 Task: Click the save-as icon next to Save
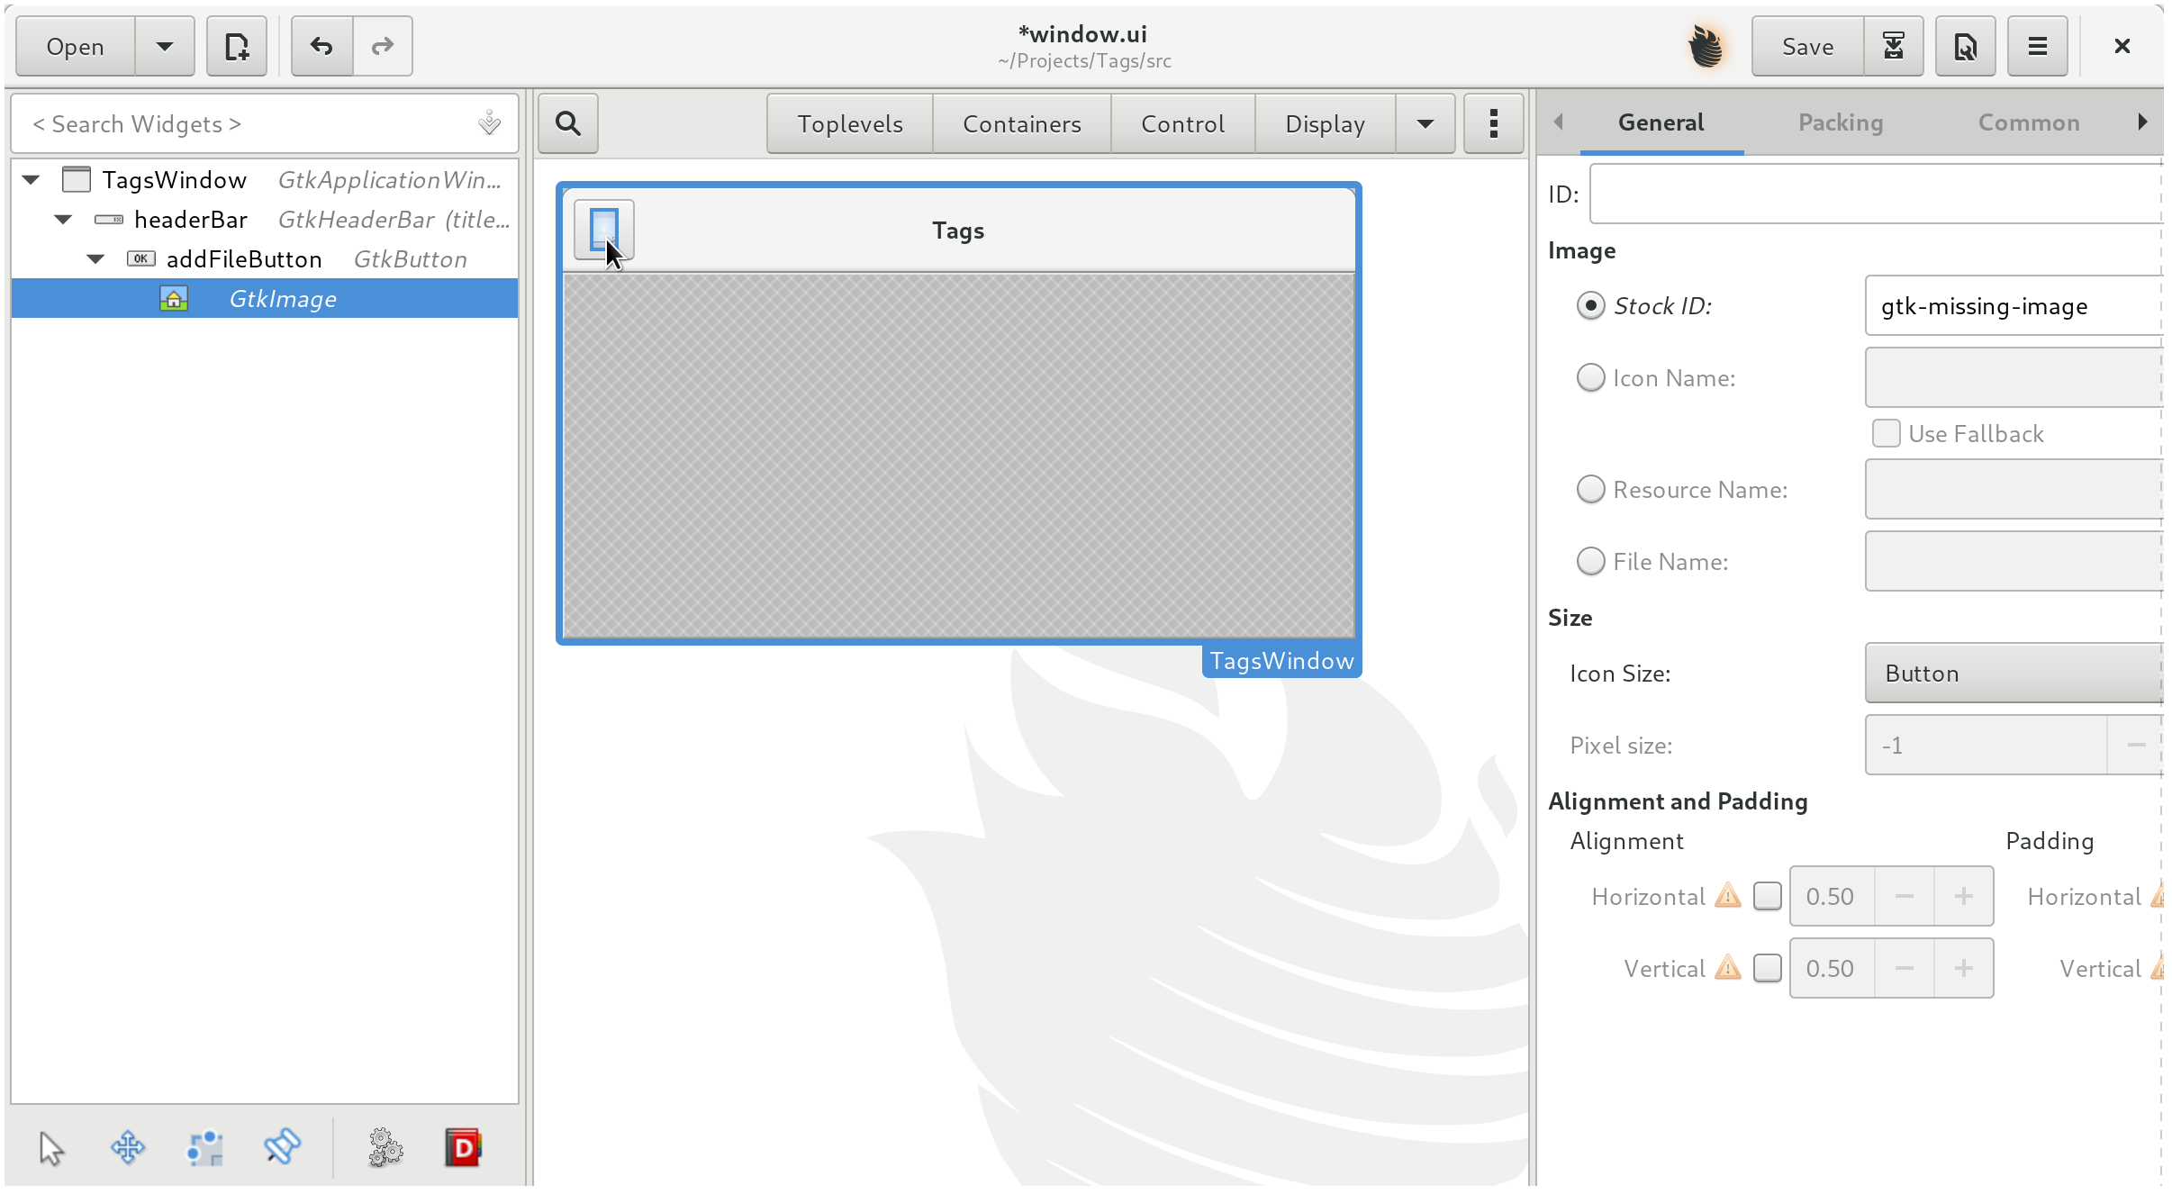click(1893, 46)
